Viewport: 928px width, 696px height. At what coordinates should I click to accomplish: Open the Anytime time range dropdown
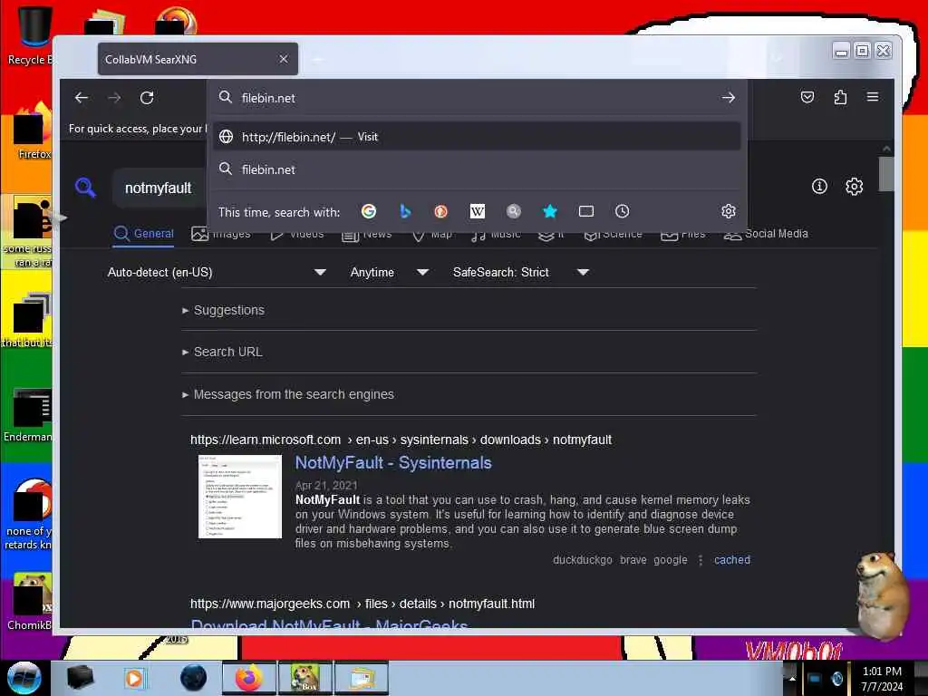click(389, 272)
